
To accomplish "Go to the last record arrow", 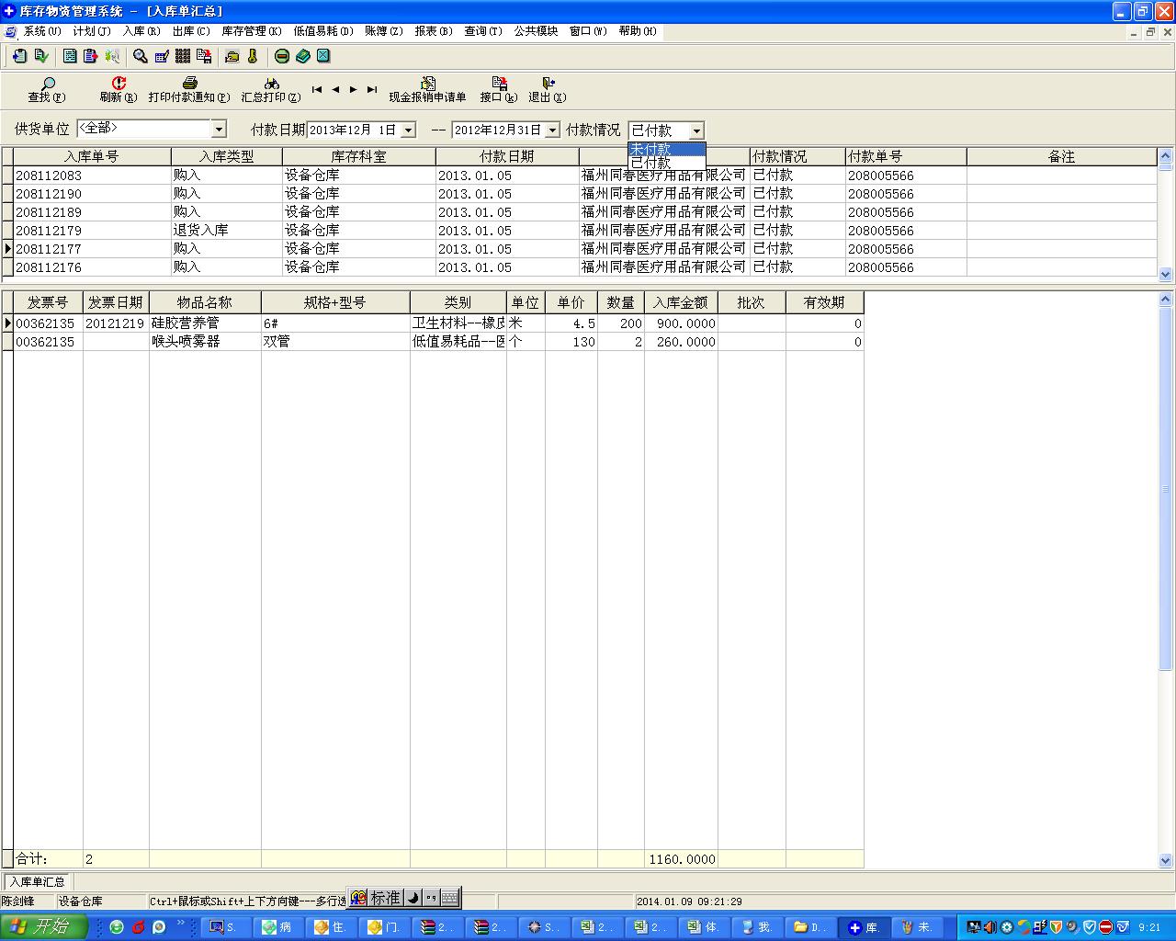I will (x=371, y=90).
